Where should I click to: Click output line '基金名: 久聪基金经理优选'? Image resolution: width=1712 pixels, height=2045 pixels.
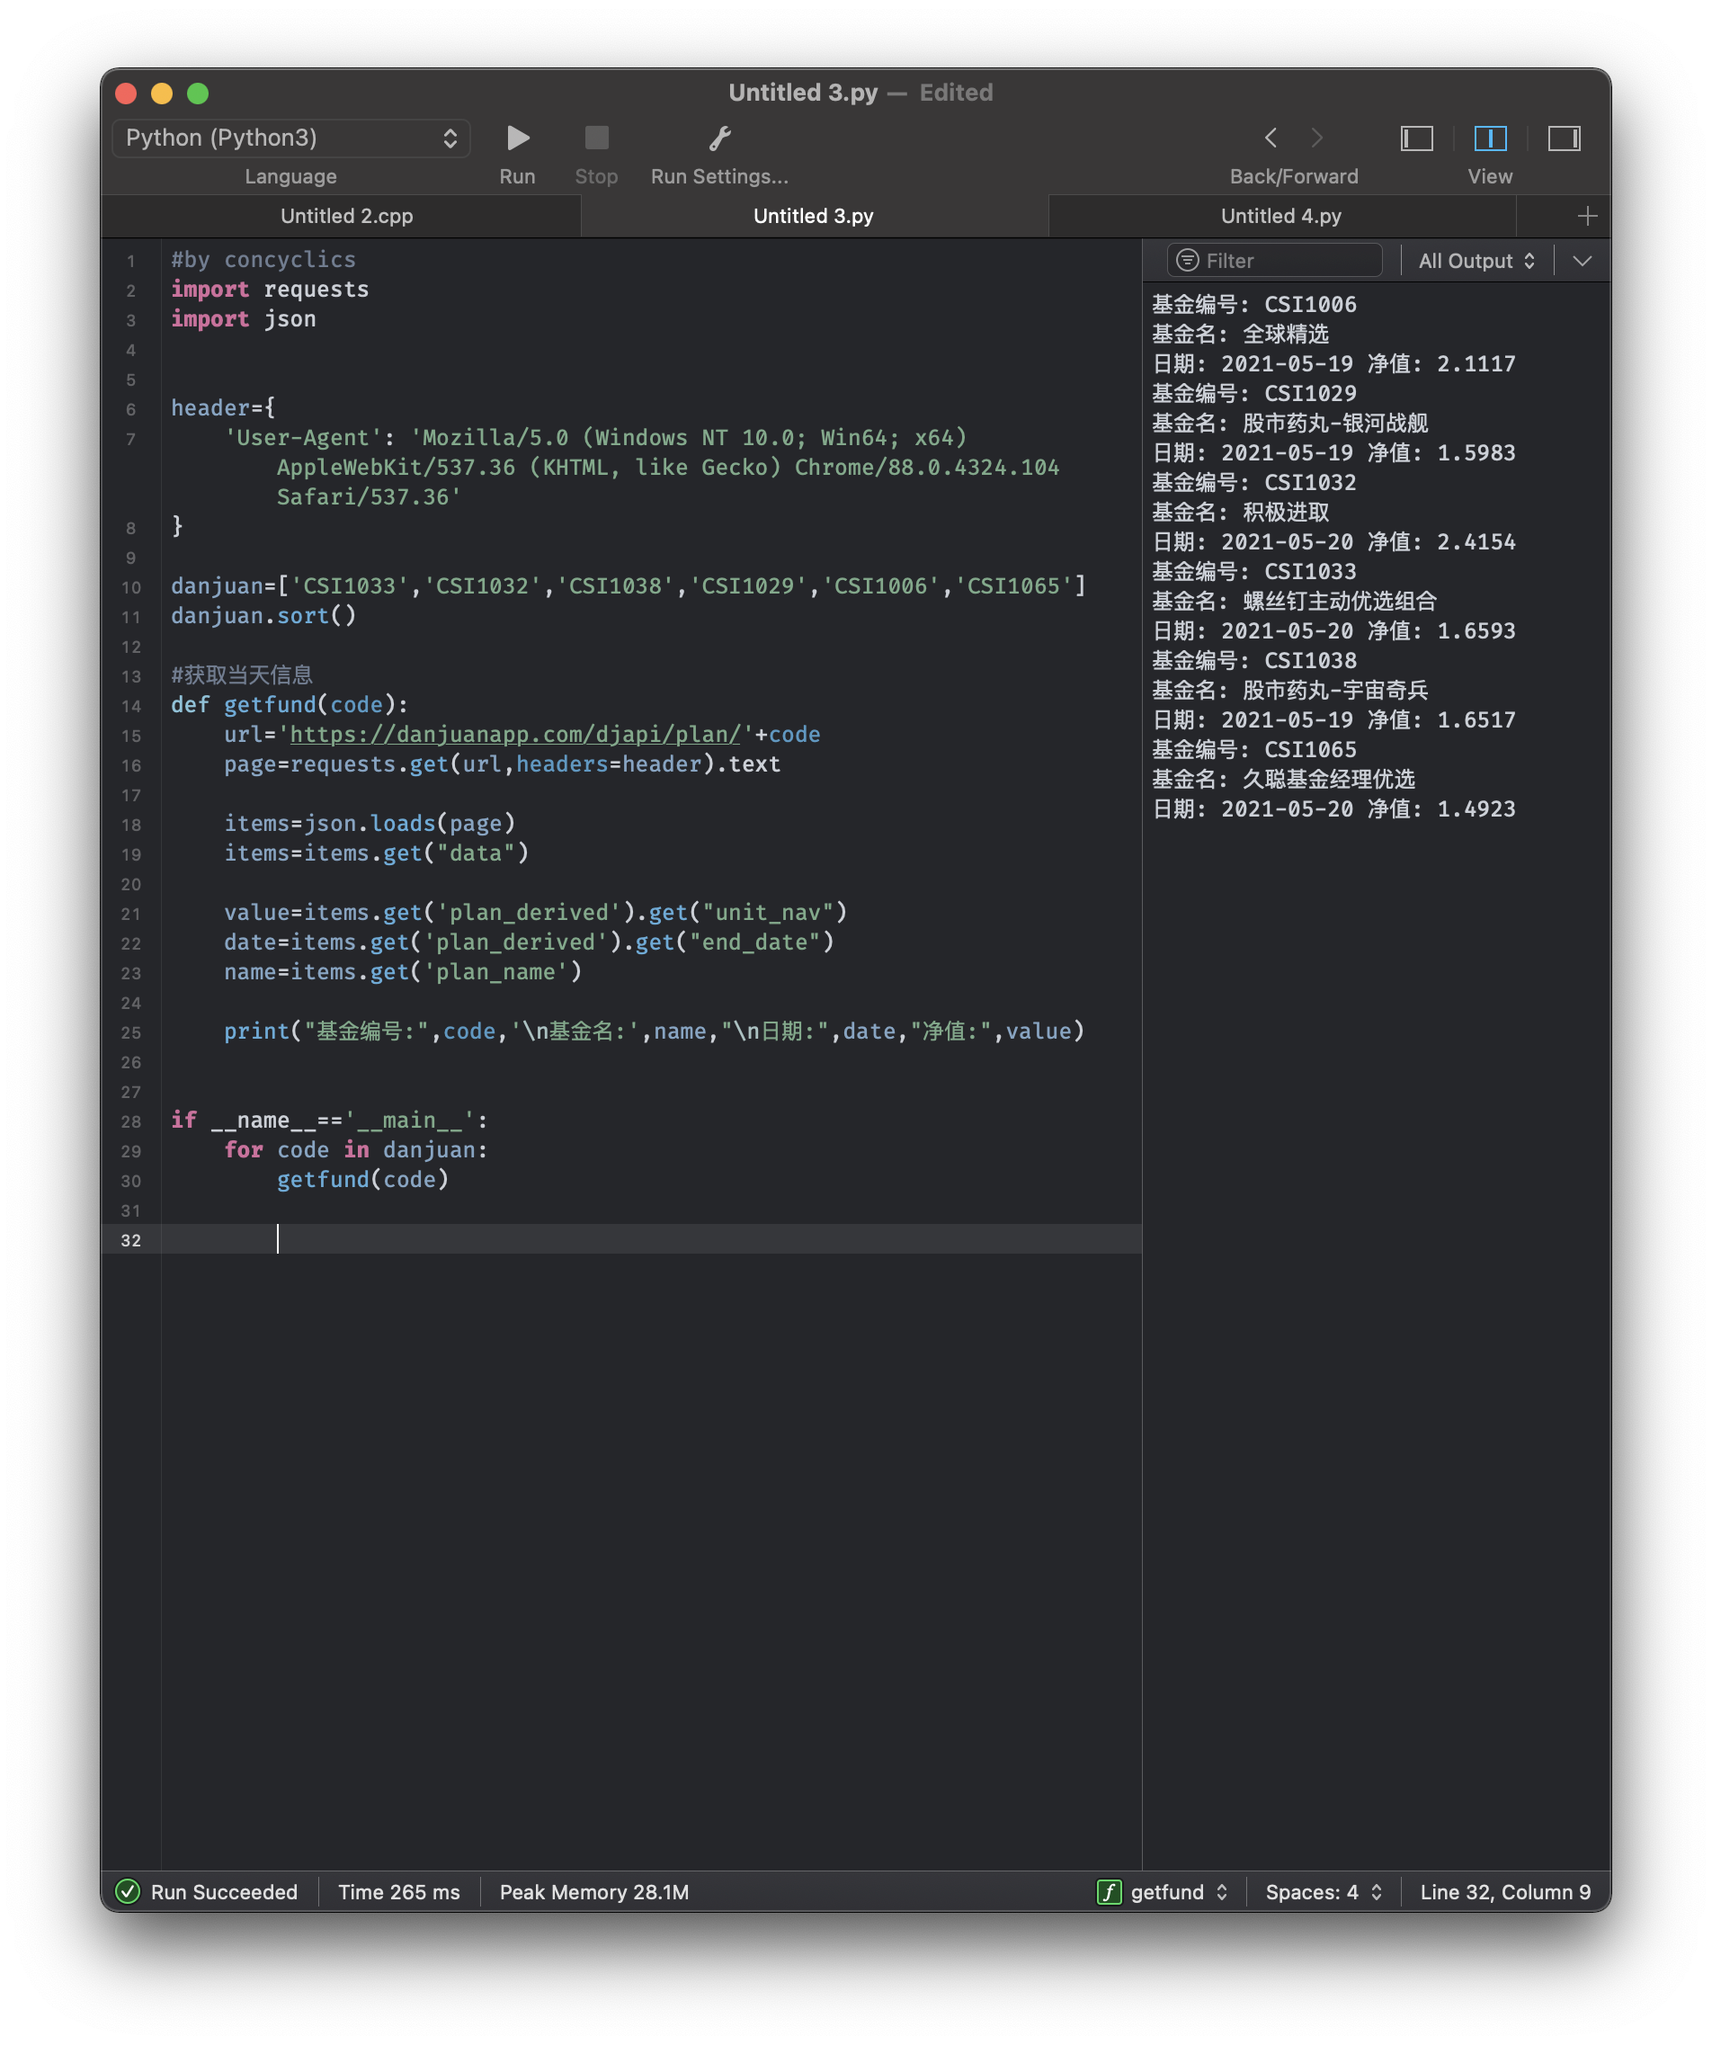point(1283,779)
